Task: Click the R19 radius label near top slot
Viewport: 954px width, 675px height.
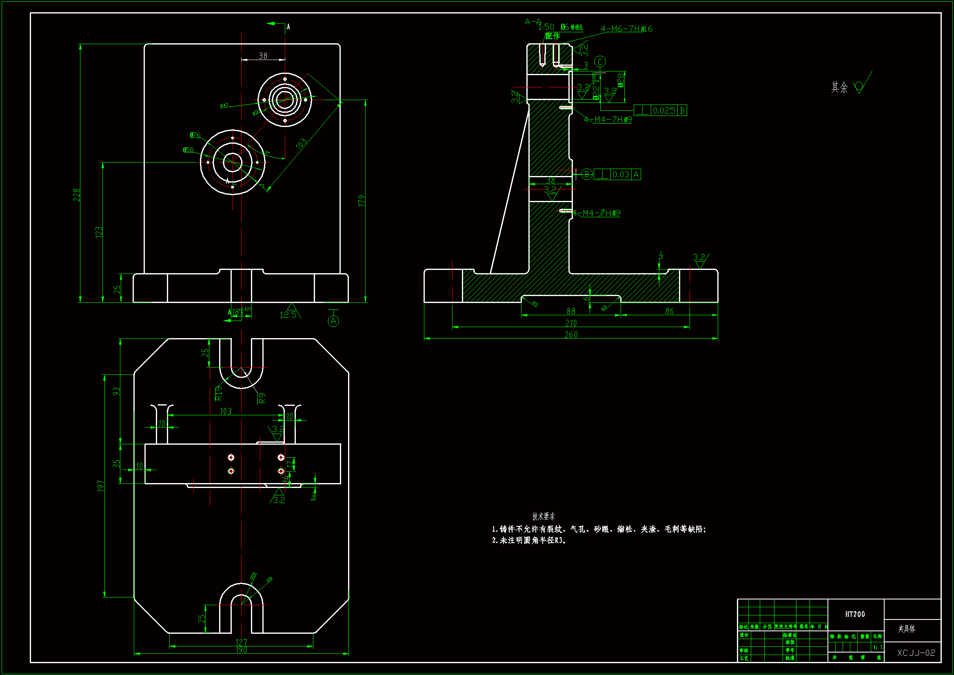Action: coord(219,393)
